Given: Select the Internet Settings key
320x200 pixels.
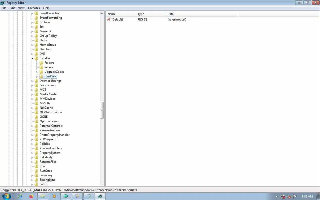Looking at the screenshot, I should [x=50, y=81].
